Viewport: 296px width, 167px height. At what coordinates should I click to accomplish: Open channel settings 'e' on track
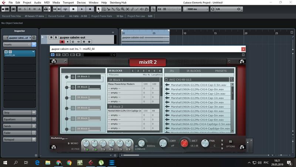click(73, 42)
